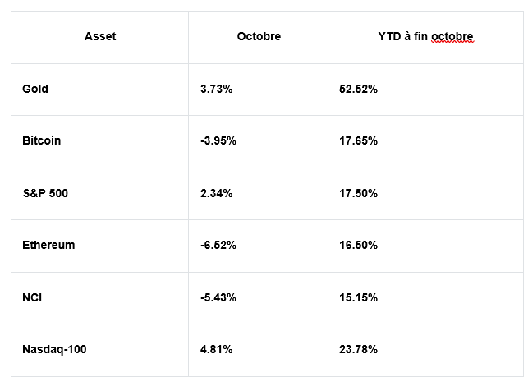This screenshot has width=528, height=382.
Task: Click Ethereum's October value -6.52%
Action: tap(218, 245)
